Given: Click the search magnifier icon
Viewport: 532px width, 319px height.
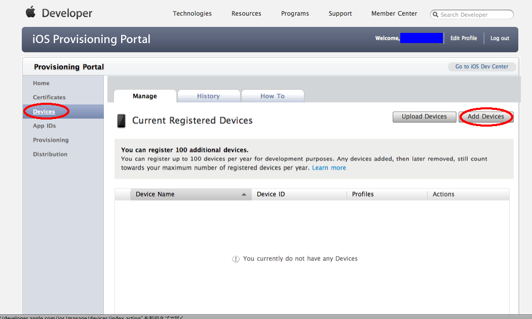Looking at the screenshot, I should [x=435, y=15].
